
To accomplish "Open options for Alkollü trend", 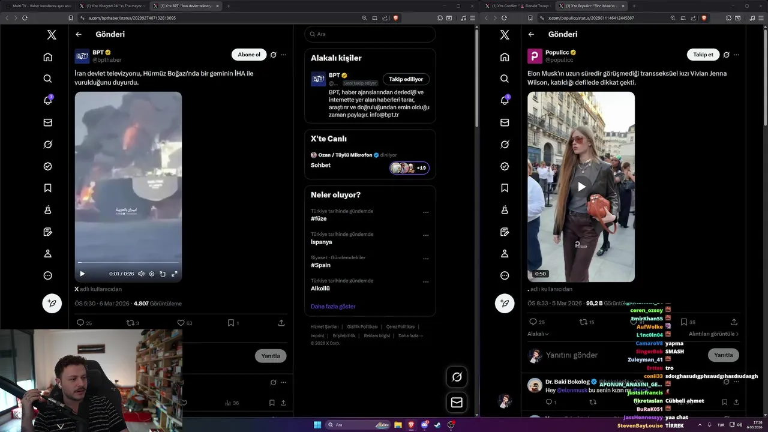I will (425, 281).
